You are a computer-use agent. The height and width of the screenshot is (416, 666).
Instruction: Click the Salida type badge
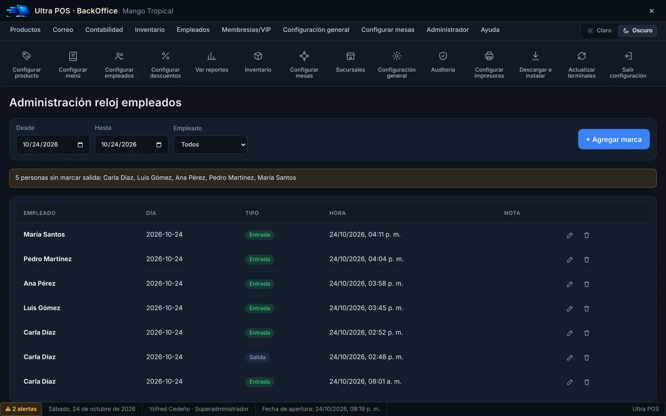pyautogui.click(x=258, y=357)
